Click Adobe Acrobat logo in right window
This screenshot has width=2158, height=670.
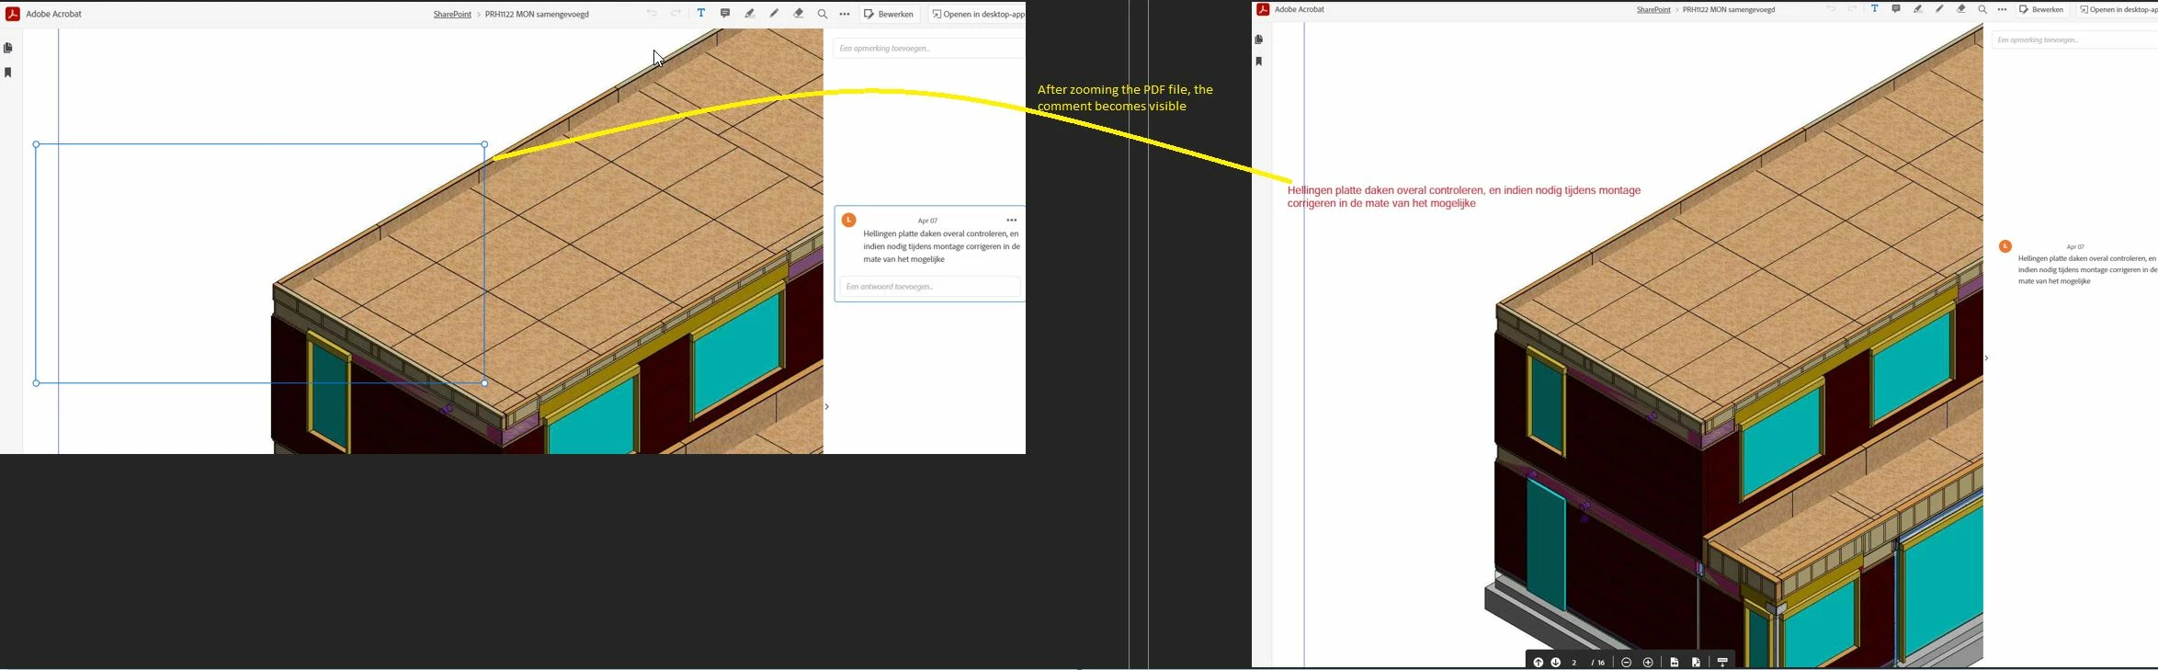tap(1263, 9)
